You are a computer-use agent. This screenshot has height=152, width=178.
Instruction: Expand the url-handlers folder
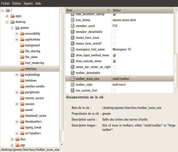click(17, 133)
